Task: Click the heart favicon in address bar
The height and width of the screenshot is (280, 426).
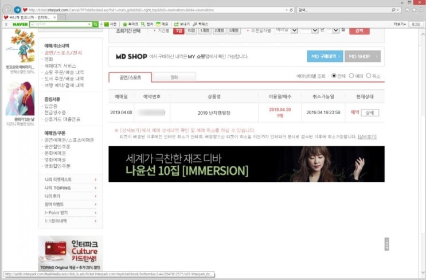Action: click(x=25, y=10)
